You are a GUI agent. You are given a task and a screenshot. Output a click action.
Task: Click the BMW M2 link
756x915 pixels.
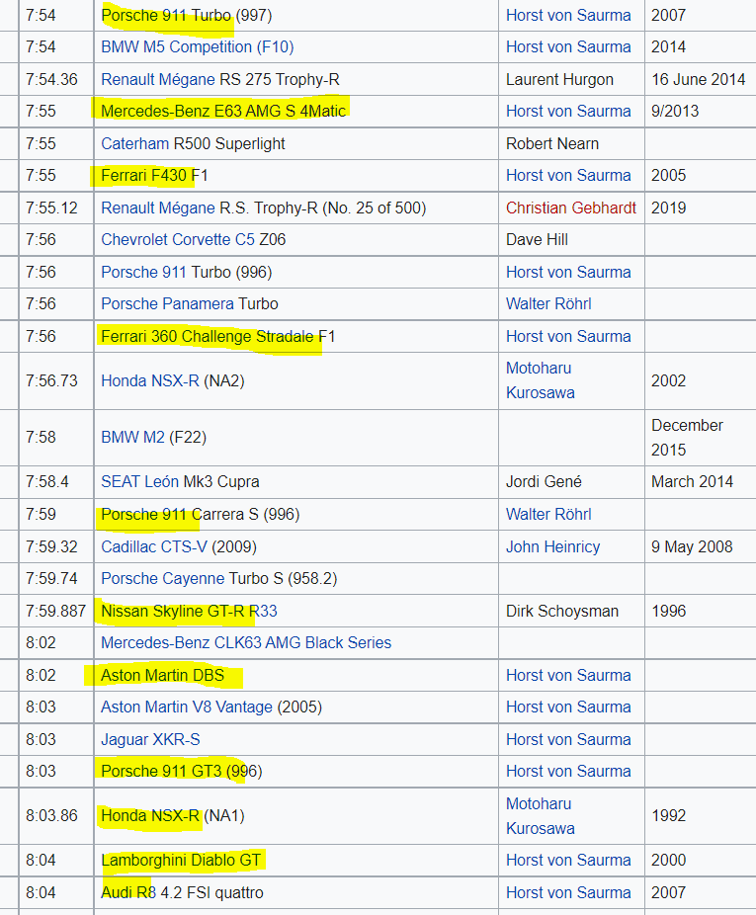point(132,437)
